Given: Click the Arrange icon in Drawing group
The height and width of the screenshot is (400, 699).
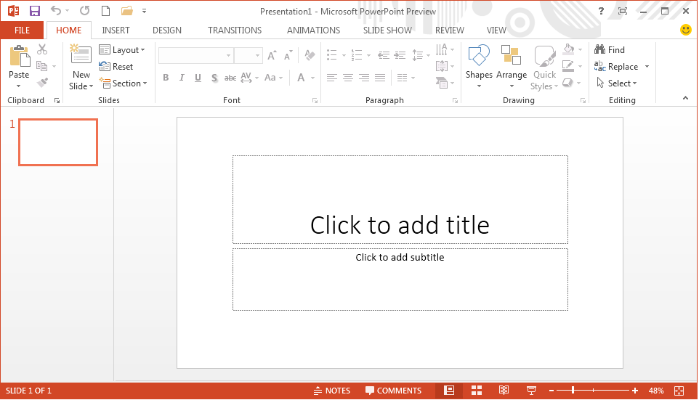Looking at the screenshot, I should tap(511, 55).
